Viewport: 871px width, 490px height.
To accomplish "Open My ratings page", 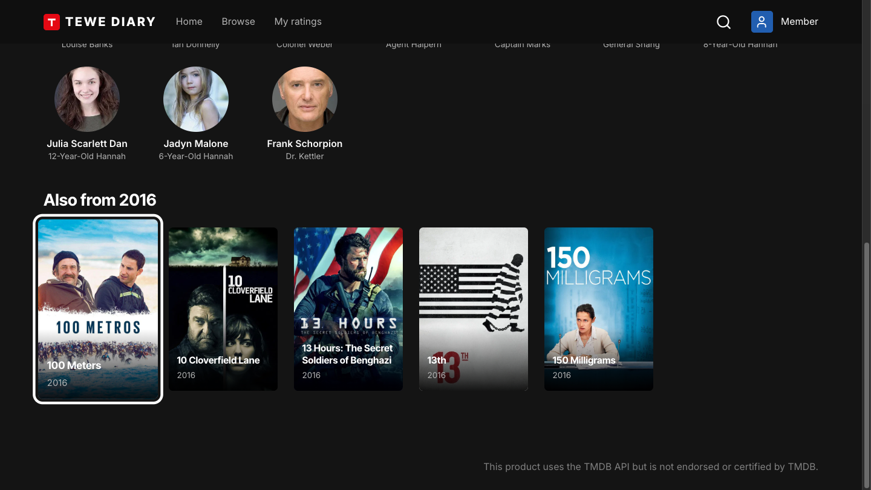I will click(298, 22).
